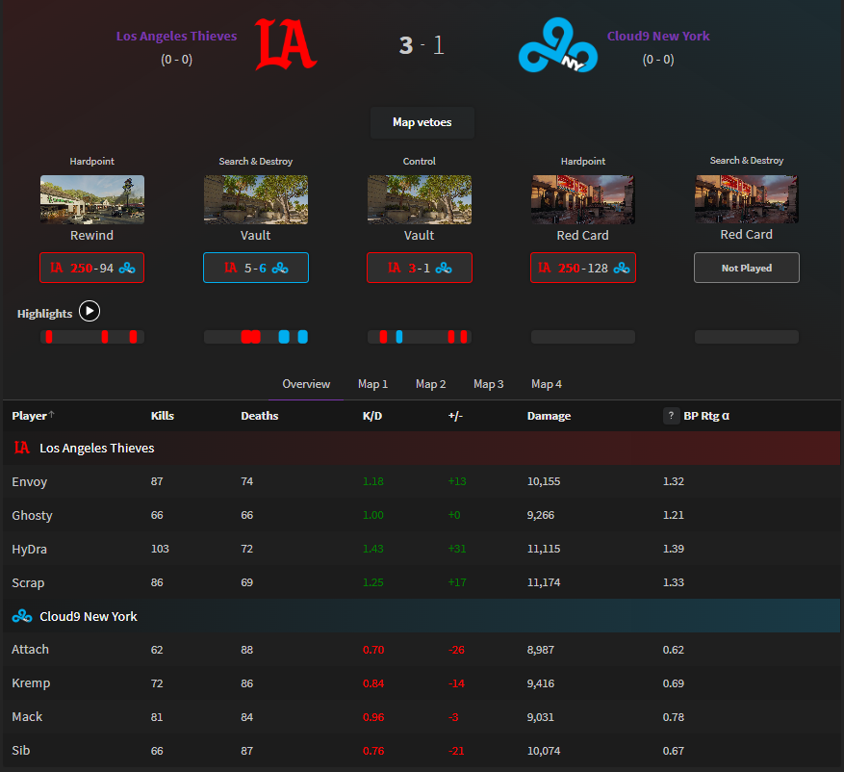Viewport: 844px width, 772px height.
Task: Open Vault Control 3-1 score box
Action: click(420, 268)
